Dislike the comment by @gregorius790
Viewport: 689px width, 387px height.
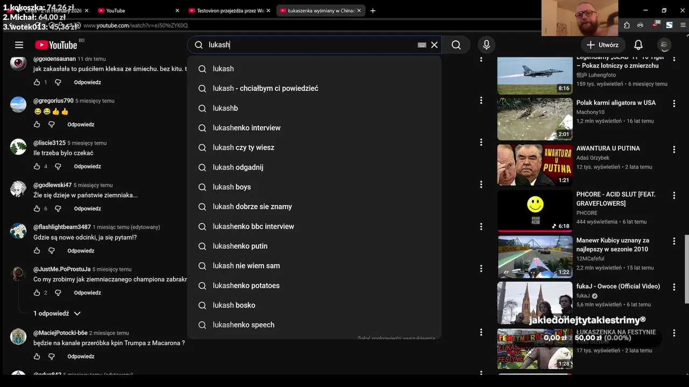pos(52,124)
